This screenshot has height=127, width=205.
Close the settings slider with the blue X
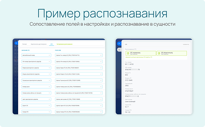[16, 43]
